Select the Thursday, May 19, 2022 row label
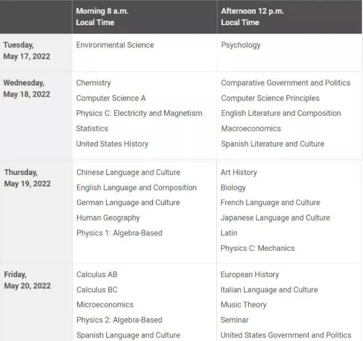 point(27,178)
